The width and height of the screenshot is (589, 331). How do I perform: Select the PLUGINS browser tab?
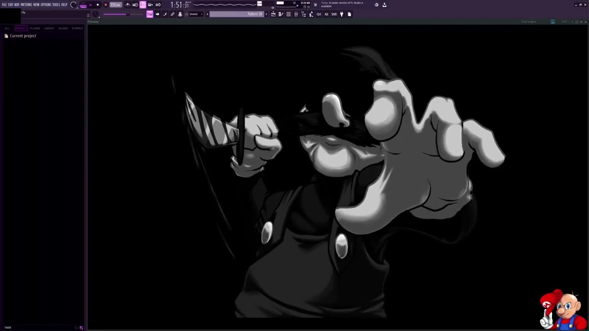(35, 29)
